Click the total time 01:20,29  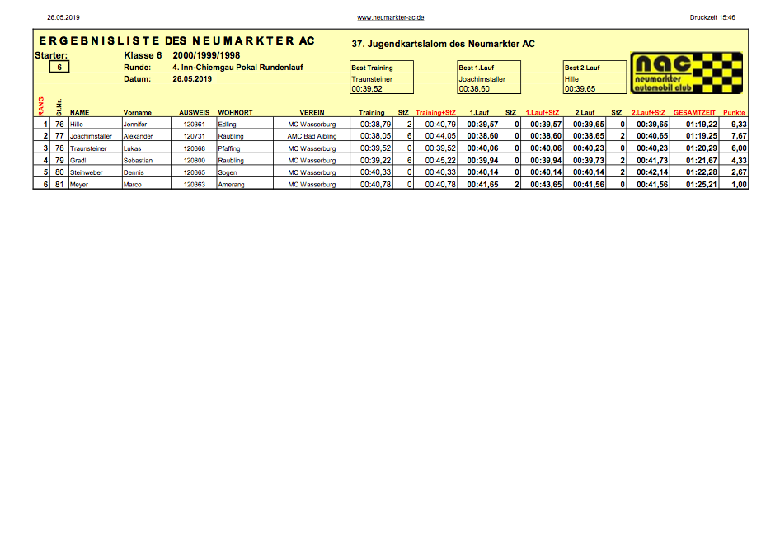702,148
